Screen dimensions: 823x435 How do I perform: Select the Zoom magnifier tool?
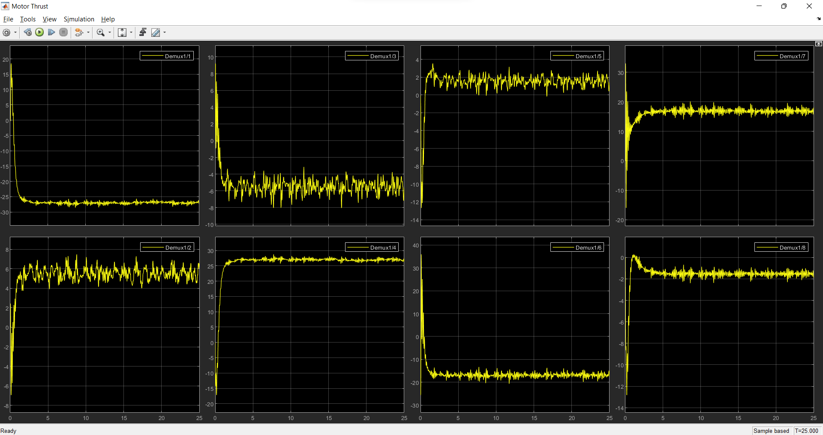point(101,33)
